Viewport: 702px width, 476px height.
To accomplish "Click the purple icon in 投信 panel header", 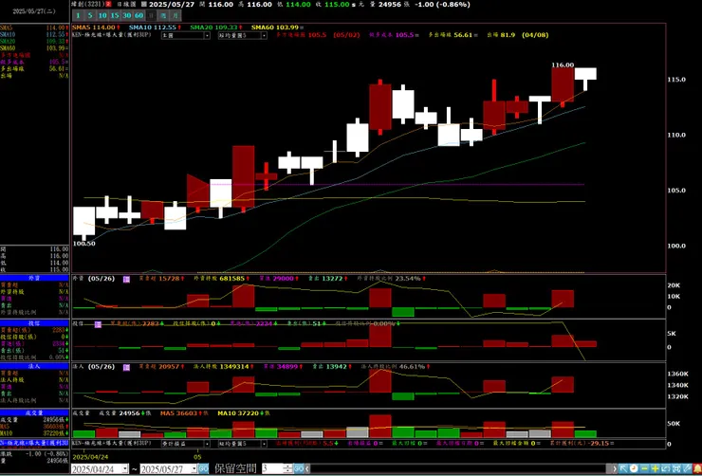I will tap(98, 324).
